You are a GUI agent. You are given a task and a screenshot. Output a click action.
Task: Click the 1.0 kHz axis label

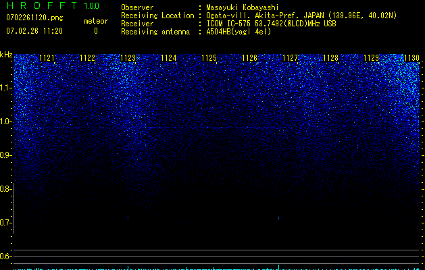click(x=5, y=122)
